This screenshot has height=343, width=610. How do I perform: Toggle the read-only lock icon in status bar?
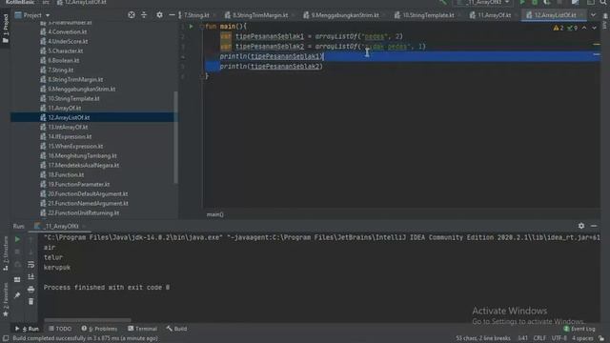(601, 338)
